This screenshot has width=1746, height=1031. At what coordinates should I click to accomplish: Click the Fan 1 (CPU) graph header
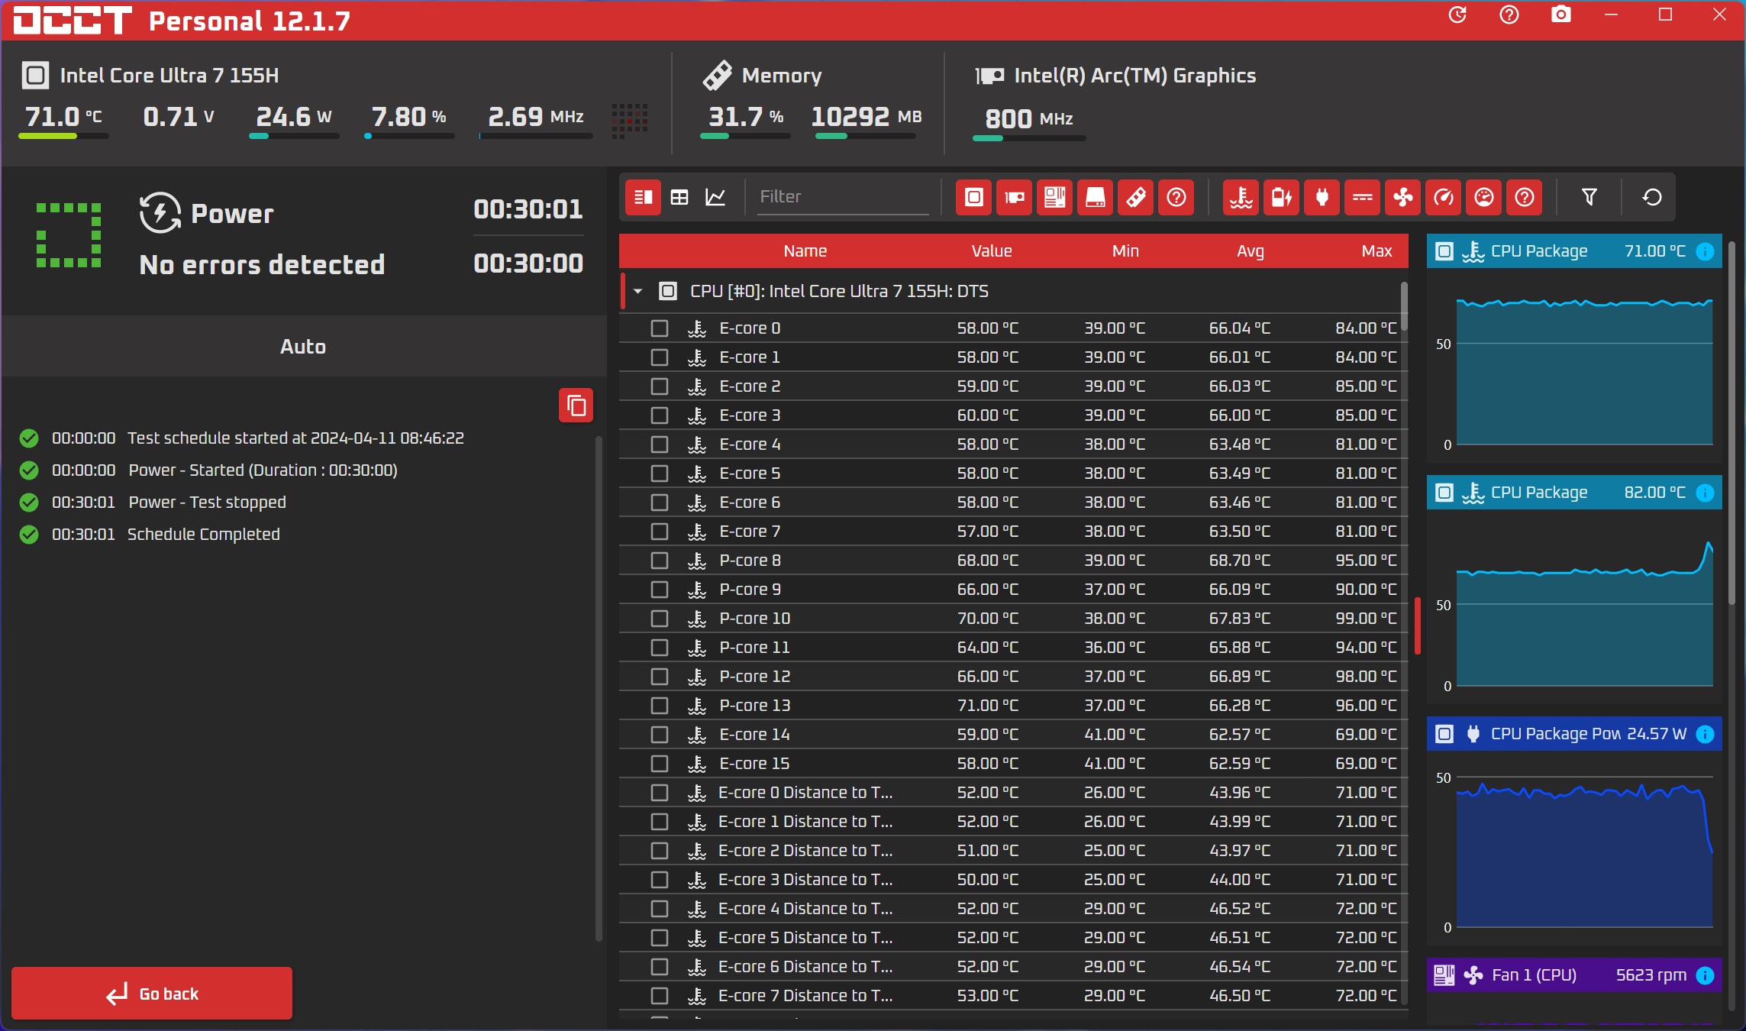click(x=1574, y=975)
